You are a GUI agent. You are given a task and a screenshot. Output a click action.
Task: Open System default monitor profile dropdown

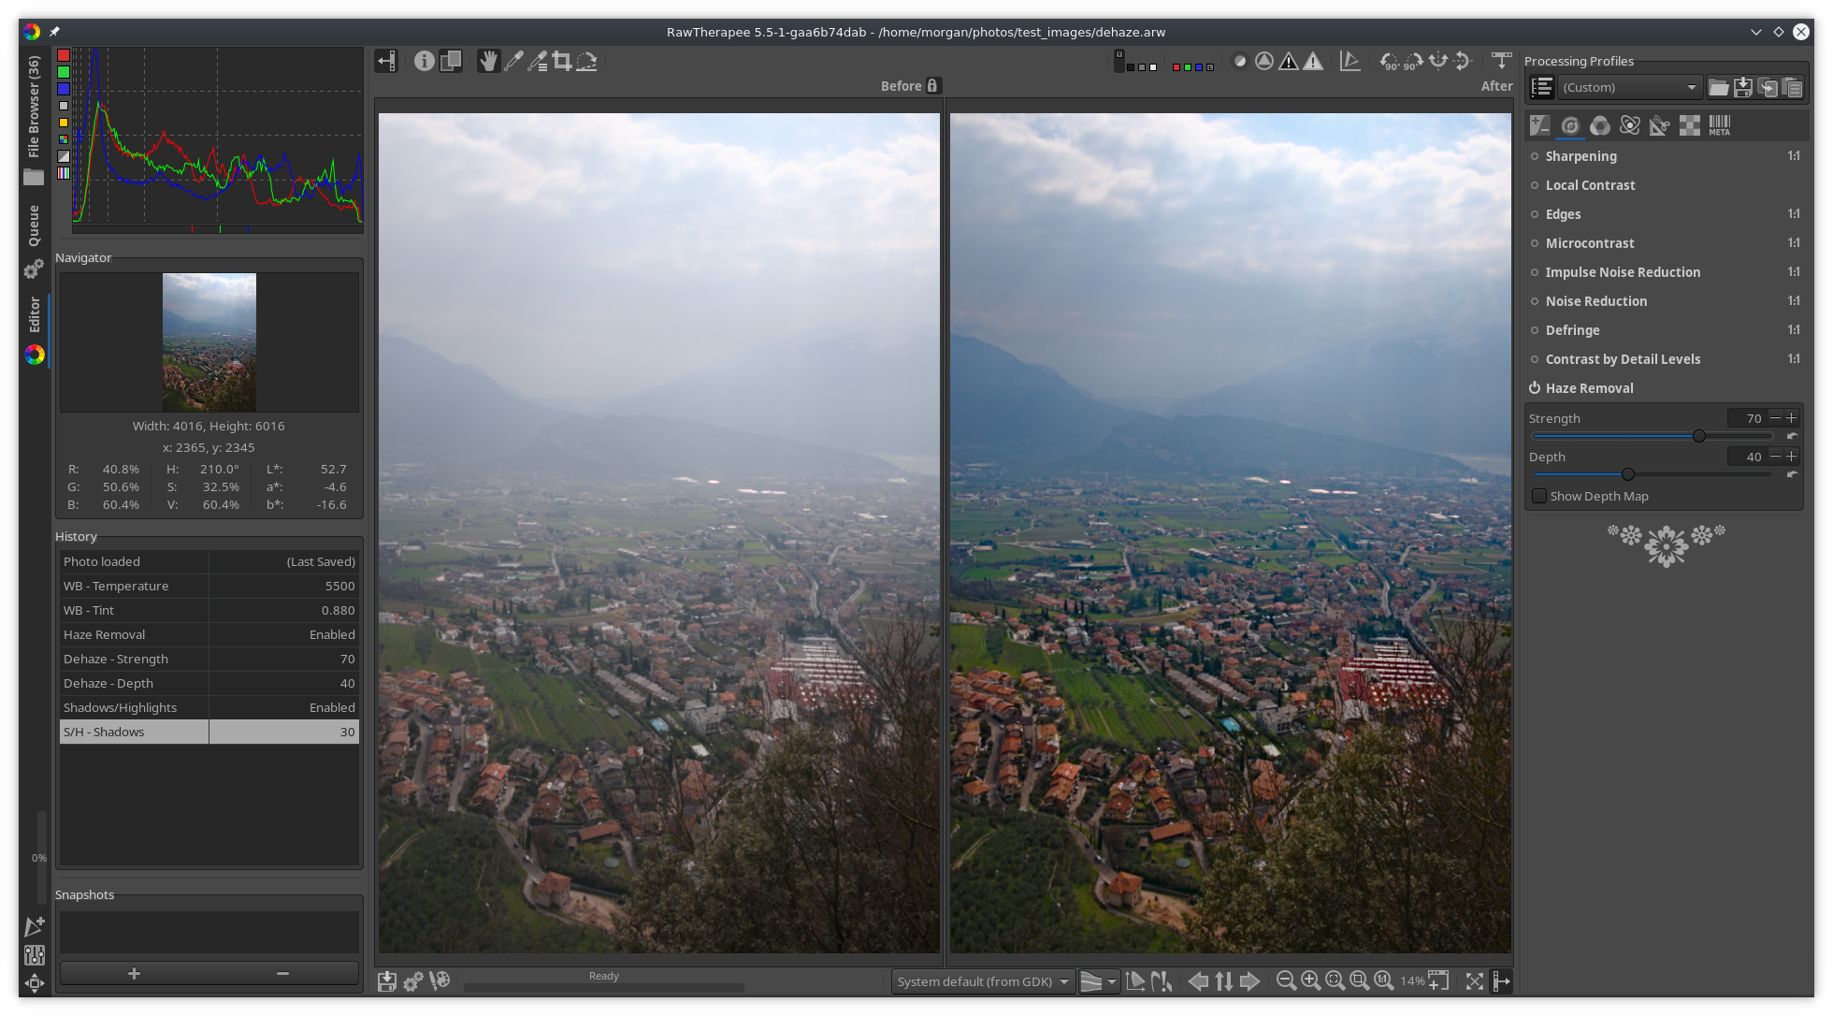click(x=982, y=981)
